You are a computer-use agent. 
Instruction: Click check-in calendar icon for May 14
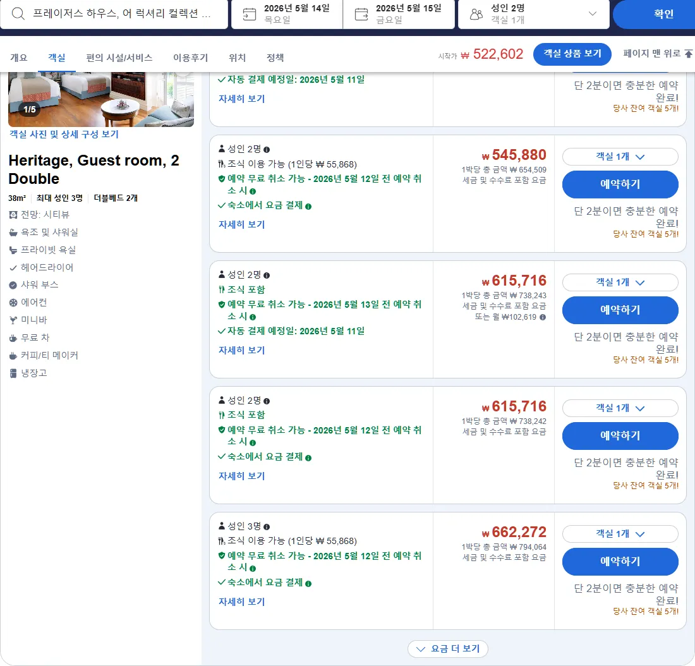(249, 14)
